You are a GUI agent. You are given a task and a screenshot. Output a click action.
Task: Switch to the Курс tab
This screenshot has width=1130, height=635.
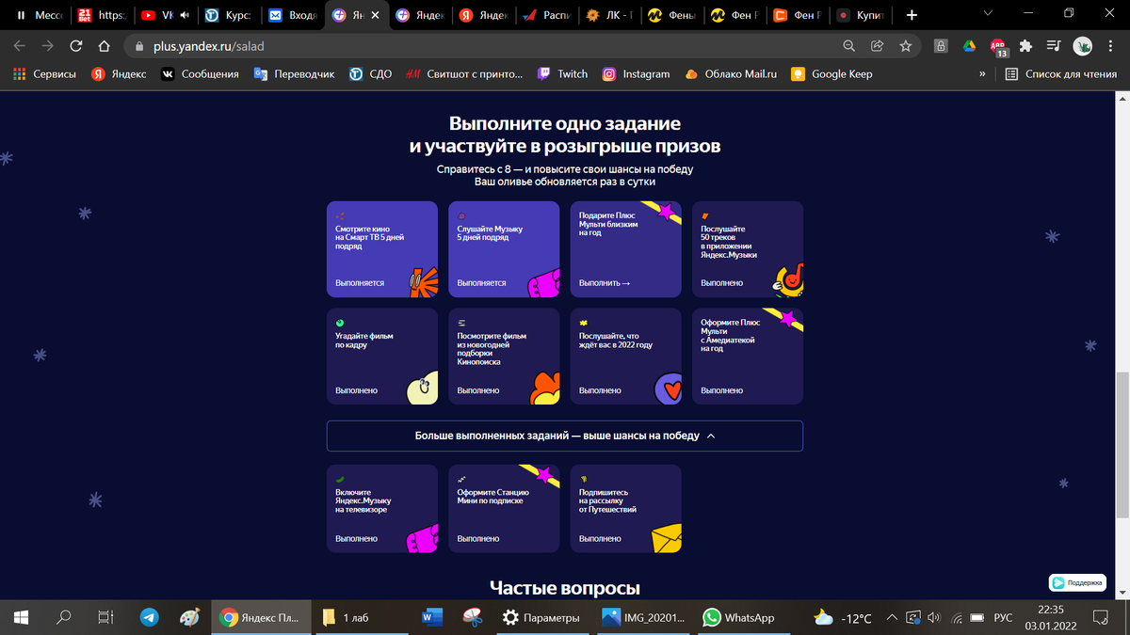(x=228, y=16)
